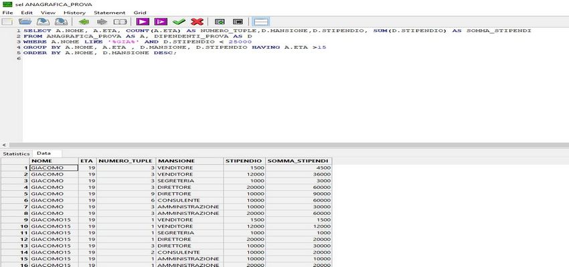Sort by the MANSIONE column header
This screenshot has width=569, height=267.
click(190, 161)
